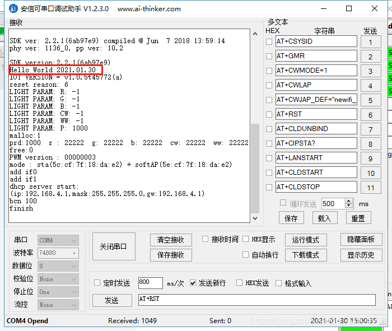
Task: Click 隐藏面板 hide panel button
Action: click(361, 240)
